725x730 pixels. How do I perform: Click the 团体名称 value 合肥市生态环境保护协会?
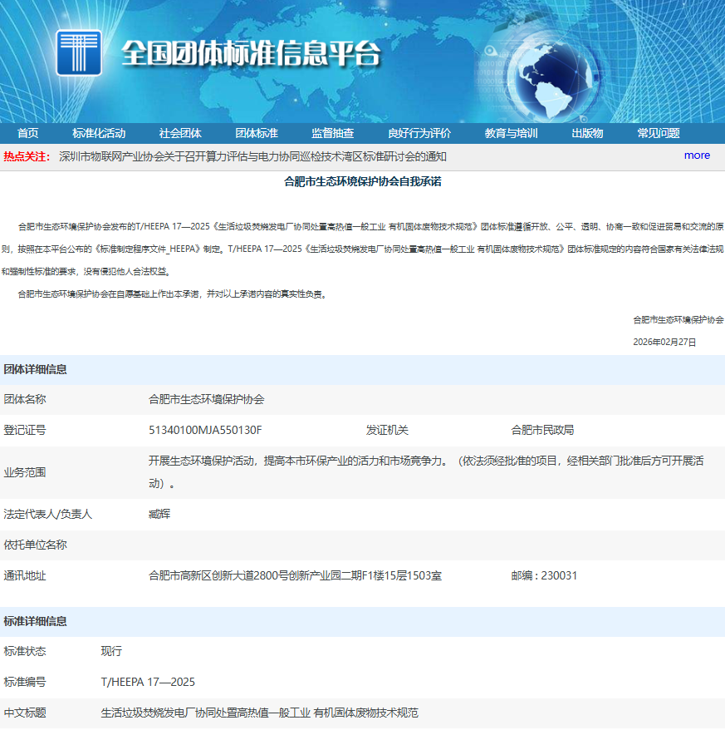pyautogui.click(x=207, y=399)
